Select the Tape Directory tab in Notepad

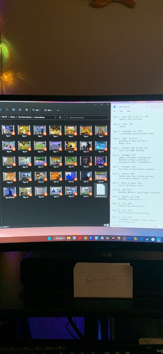click(130, 106)
